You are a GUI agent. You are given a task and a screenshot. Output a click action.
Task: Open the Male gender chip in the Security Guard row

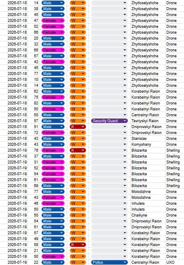[53, 121]
